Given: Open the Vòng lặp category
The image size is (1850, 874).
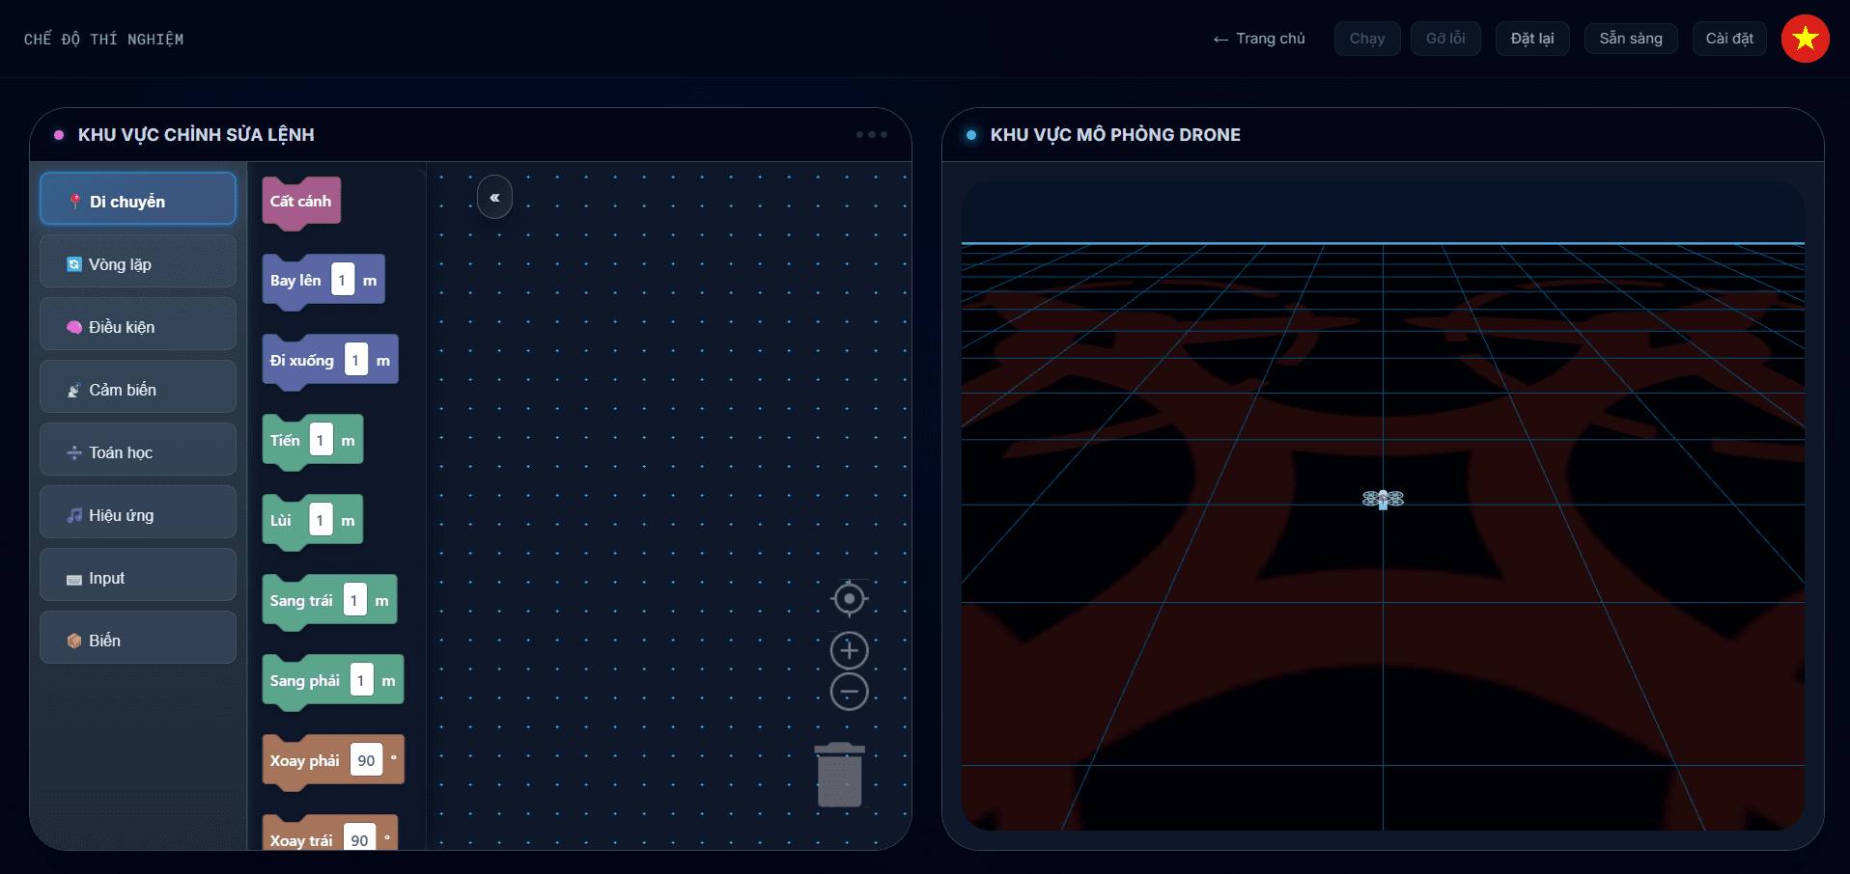Looking at the screenshot, I should tap(138, 261).
